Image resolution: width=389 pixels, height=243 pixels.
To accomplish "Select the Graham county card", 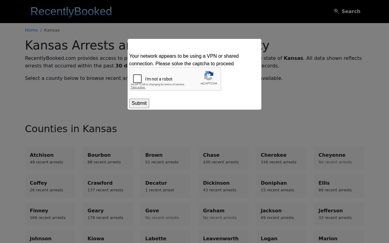I will (223, 214).
